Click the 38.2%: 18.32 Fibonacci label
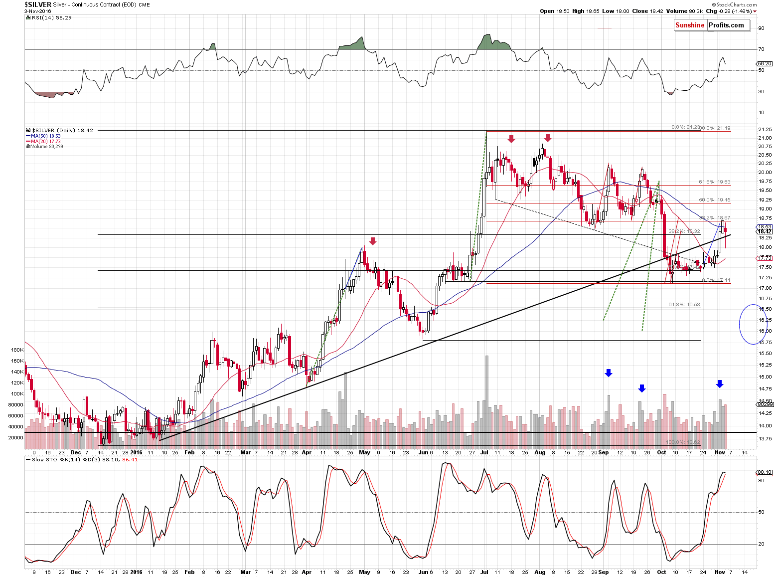Screen dimensions: 780x577 click(x=684, y=231)
